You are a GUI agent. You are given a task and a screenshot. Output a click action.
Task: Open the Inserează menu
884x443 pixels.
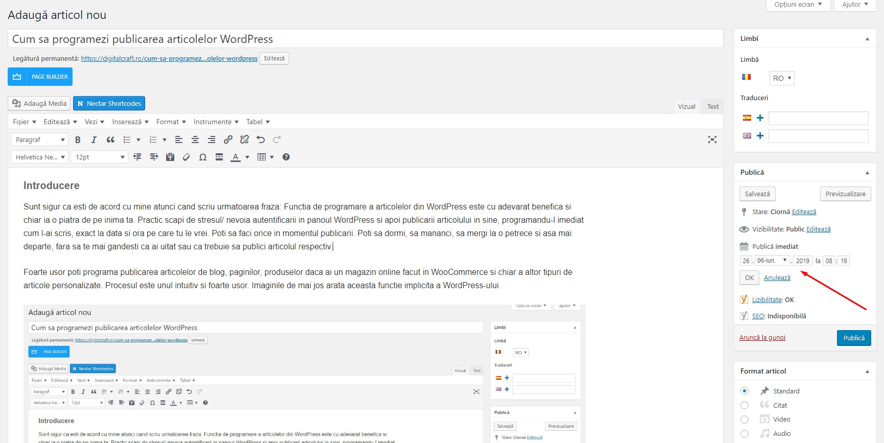(130, 122)
